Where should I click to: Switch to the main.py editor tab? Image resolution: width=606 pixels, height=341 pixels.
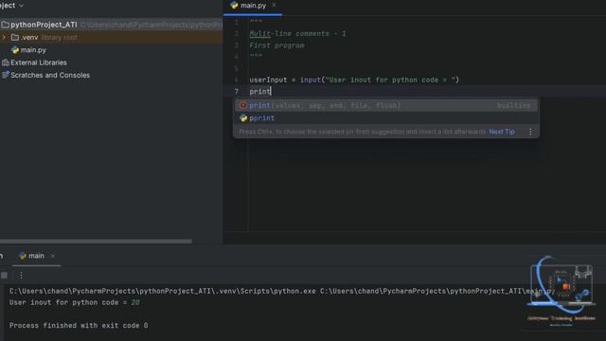pos(253,6)
